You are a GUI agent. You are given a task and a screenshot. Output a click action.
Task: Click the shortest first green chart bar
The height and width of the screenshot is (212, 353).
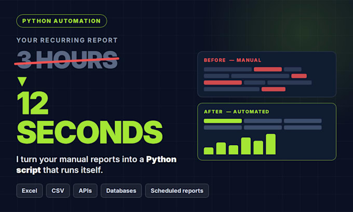209,151
